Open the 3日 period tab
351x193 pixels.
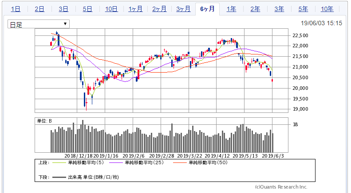point(63,9)
